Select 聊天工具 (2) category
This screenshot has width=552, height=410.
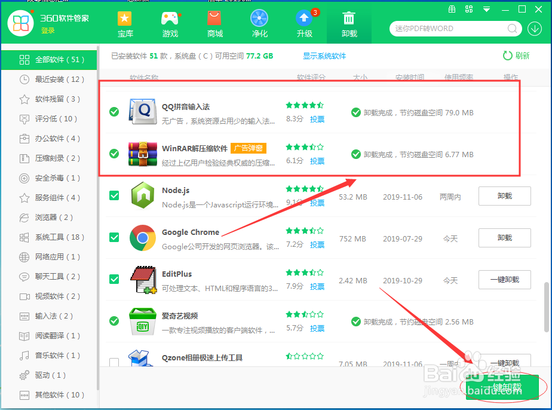[x=49, y=277]
